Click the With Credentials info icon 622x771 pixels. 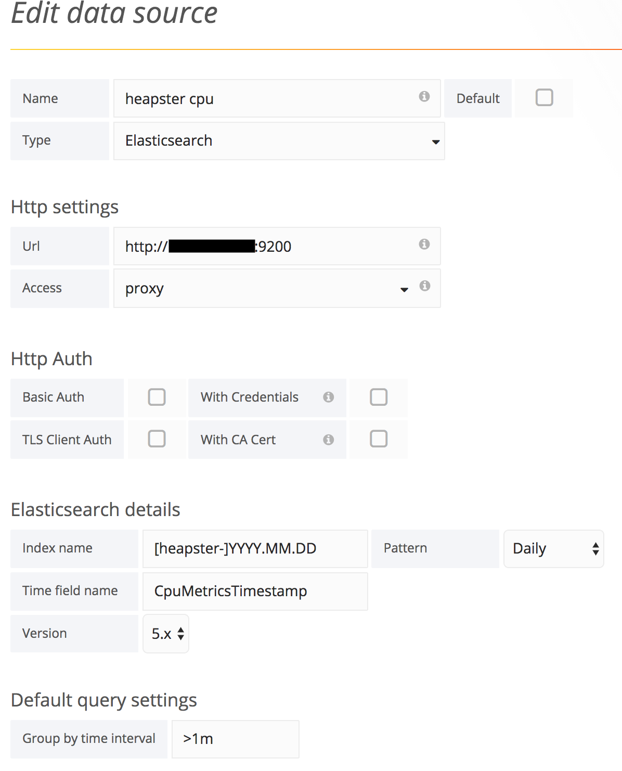[328, 397]
